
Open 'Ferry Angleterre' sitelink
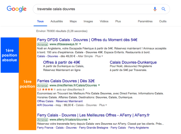click(x=138, y=128)
